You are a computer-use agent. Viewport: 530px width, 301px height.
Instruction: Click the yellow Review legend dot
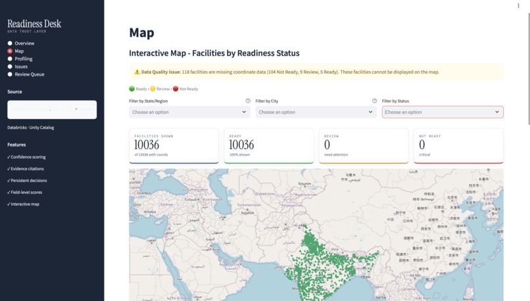153,89
